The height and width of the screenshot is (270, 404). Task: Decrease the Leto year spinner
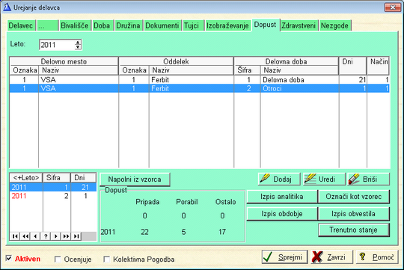(78, 47)
